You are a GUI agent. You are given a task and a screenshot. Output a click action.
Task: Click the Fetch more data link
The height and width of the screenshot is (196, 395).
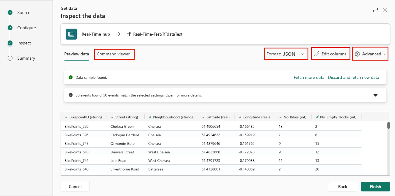(309, 77)
